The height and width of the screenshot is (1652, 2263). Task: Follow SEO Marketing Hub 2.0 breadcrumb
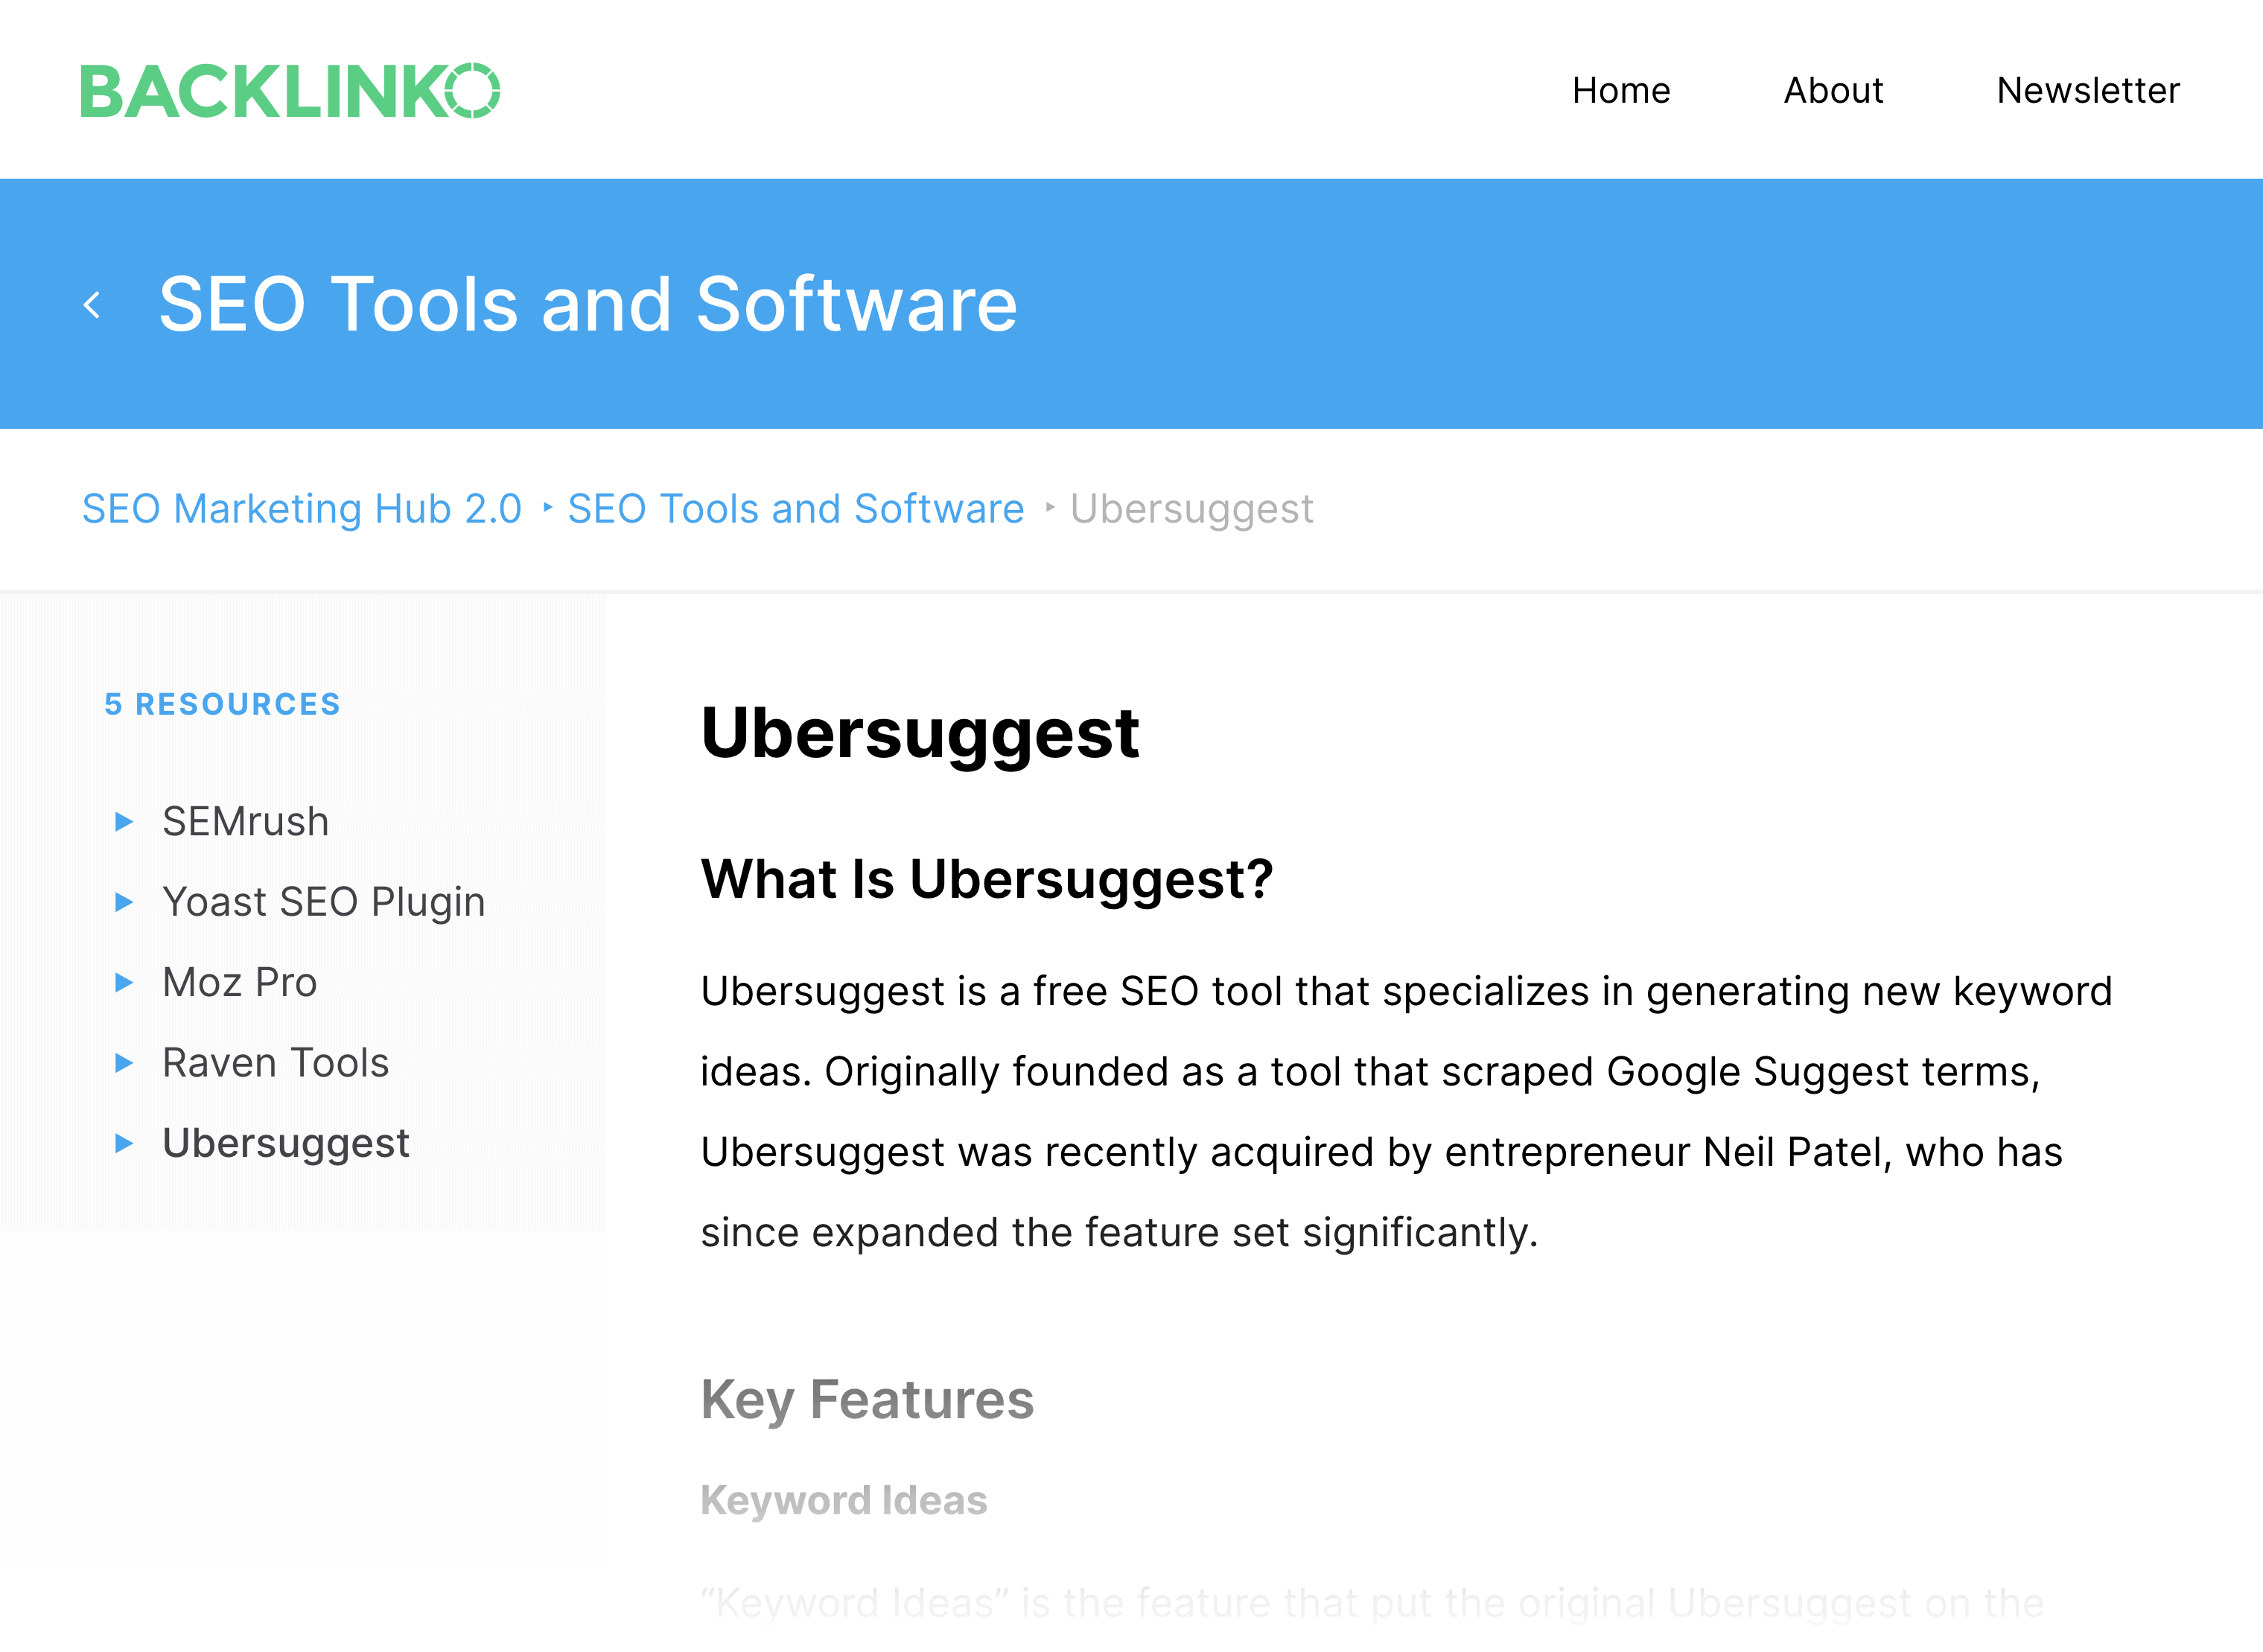(302, 509)
